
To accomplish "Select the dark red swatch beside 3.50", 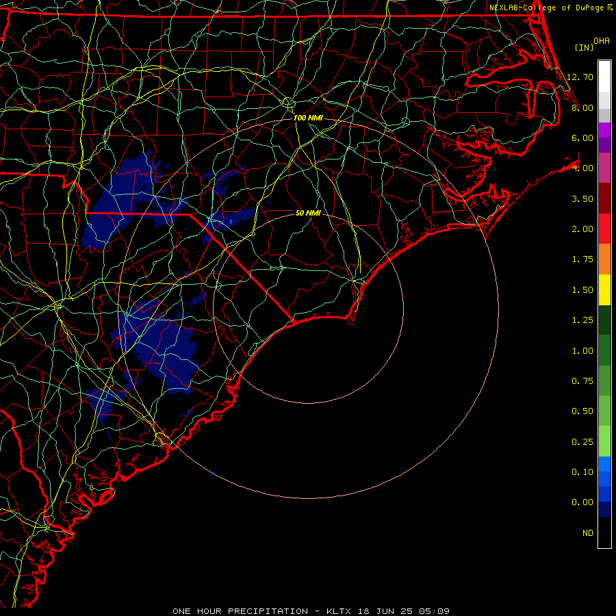I will coord(604,198).
